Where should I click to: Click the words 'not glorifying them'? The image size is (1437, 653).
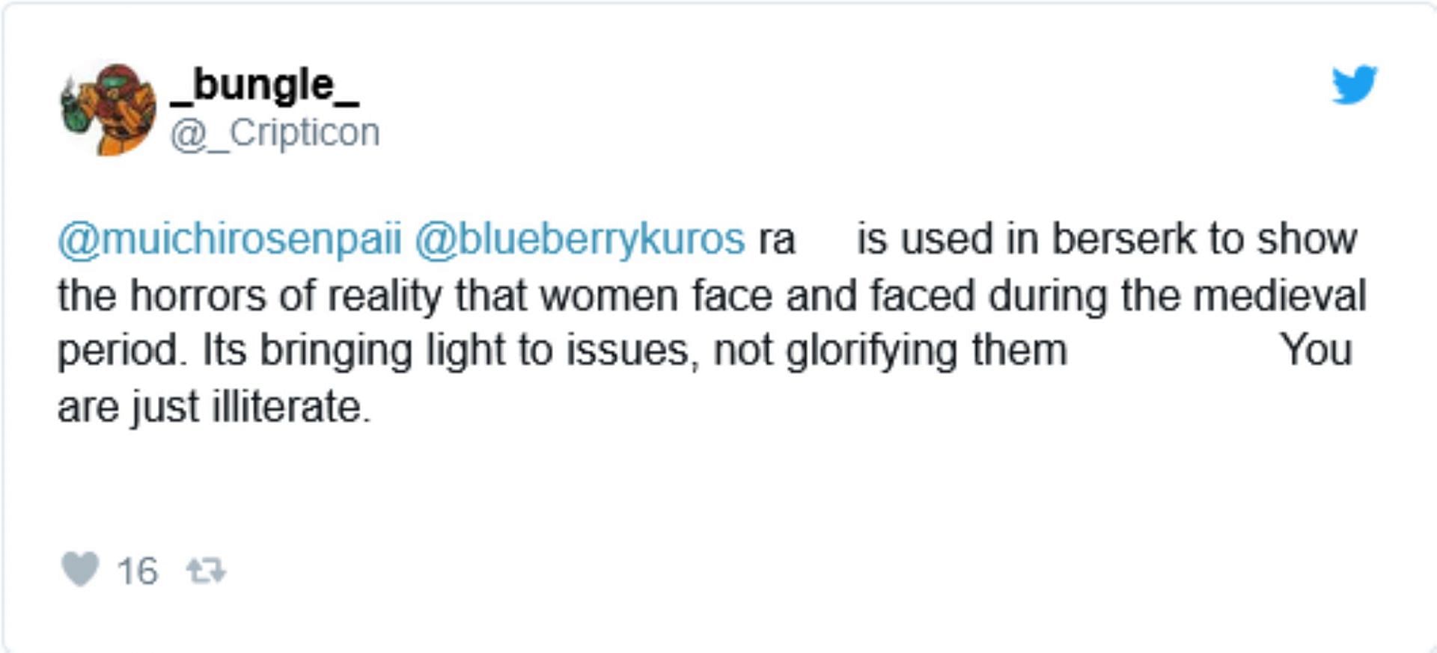click(890, 351)
